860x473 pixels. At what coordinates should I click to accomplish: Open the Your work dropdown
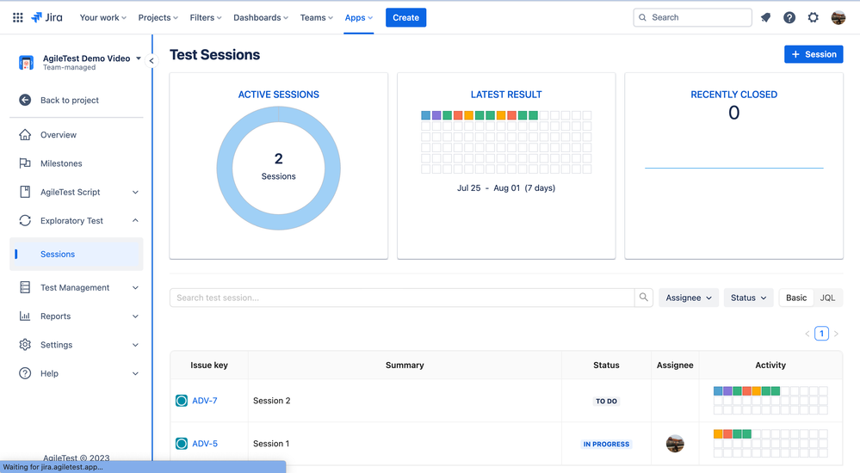pyautogui.click(x=103, y=17)
